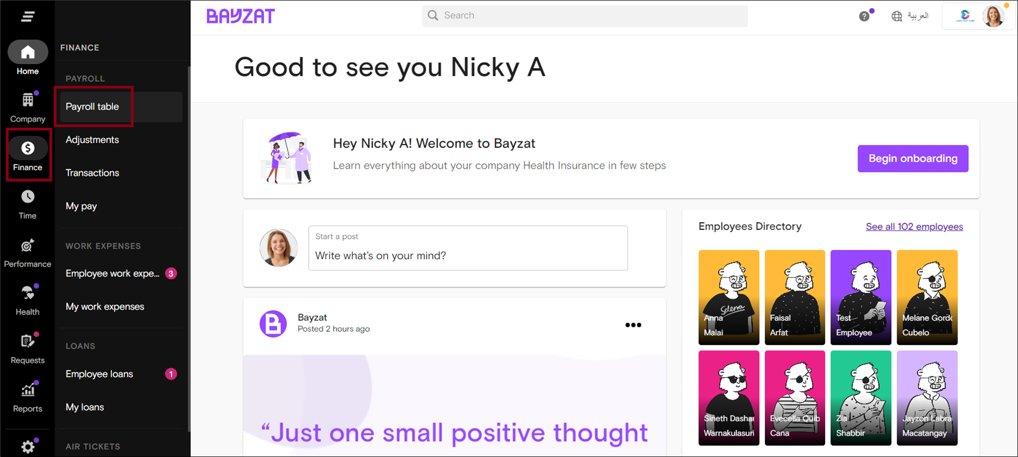The image size is (1018, 457).
Task: Open the Health section icon
Action: (x=27, y=293)
